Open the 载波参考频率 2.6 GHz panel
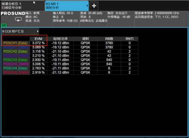The image size is (189, 138). [161, 19]
